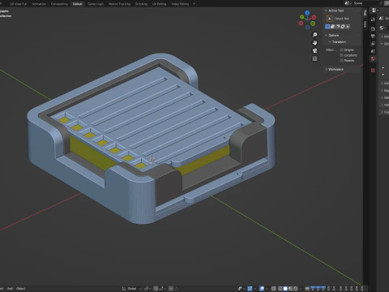
Task: Open the Texture properties checker icon
Action: click(373, 71)
